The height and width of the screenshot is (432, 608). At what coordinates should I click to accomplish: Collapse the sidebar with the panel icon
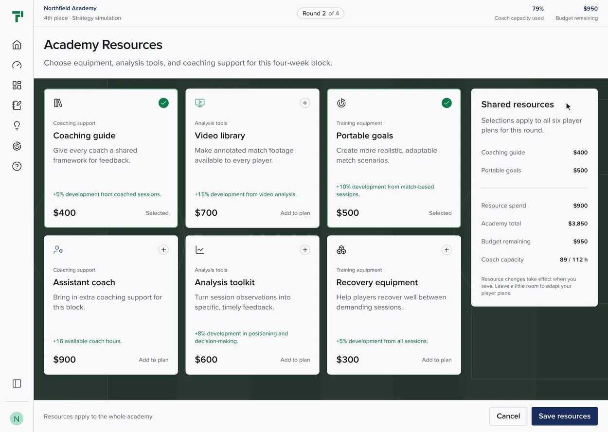17,383
